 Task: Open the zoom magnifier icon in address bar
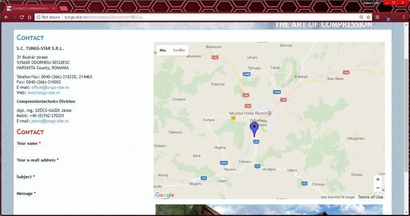(361, 17)
